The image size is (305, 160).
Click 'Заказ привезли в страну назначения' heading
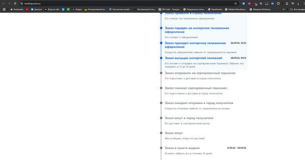193,13
